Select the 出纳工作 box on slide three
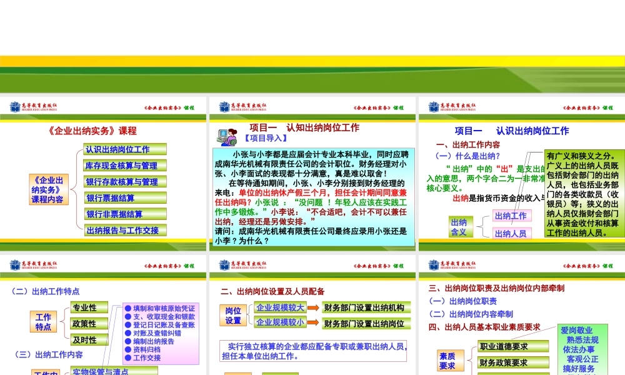625x375 pixels. pos(511,216)
